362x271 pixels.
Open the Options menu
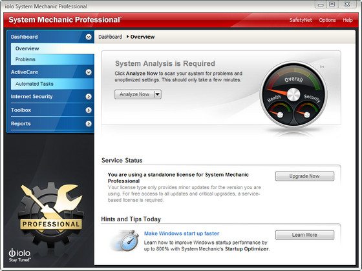tap(327, 20)
